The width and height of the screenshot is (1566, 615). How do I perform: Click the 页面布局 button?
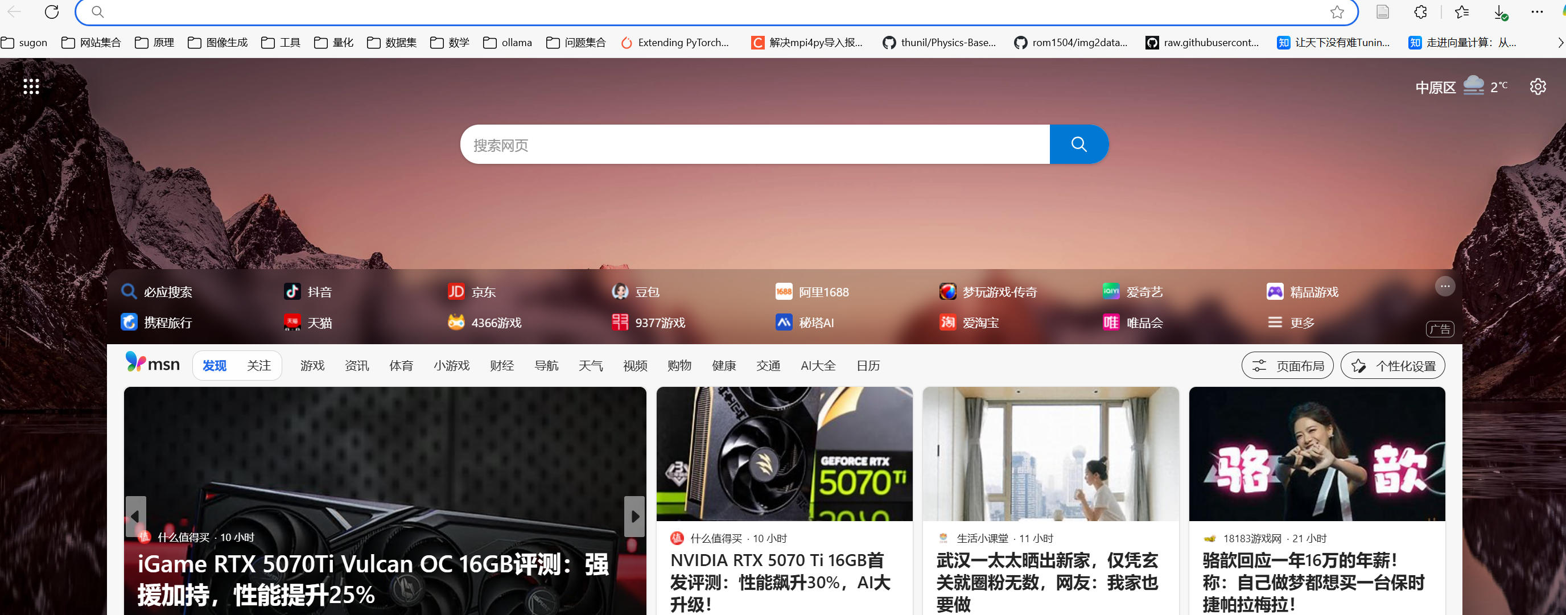(1287, 366)
